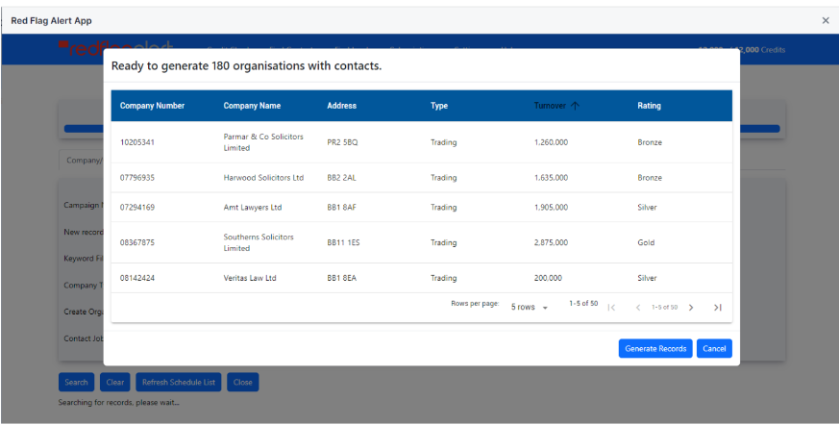Cancel the record generation dialog
The width and height of the screenshot is (839, 425).
(x=714, y=348)
